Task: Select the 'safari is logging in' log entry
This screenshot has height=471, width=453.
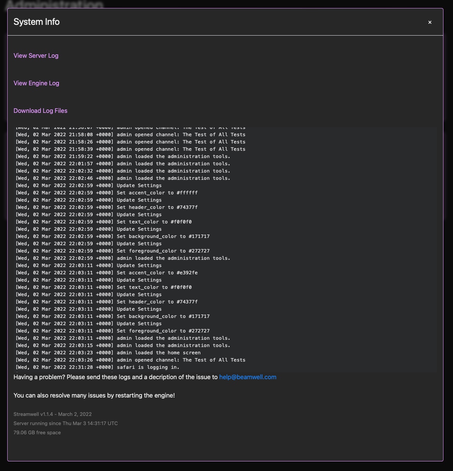Action: [x=97, y=367]
